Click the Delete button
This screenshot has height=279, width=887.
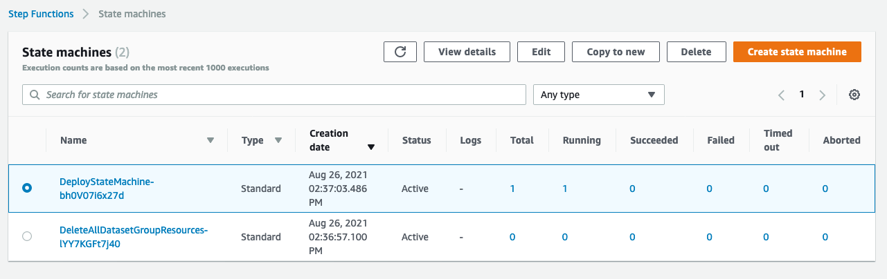click(696, 52)
